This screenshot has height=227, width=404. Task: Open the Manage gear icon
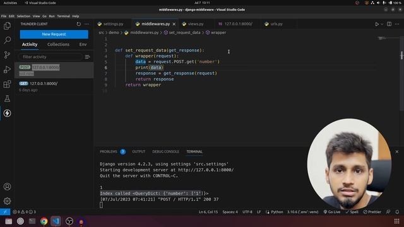pyautogui.click(x=7, y=201)
